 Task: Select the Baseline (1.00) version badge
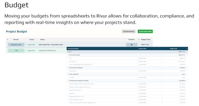(16, 45)
